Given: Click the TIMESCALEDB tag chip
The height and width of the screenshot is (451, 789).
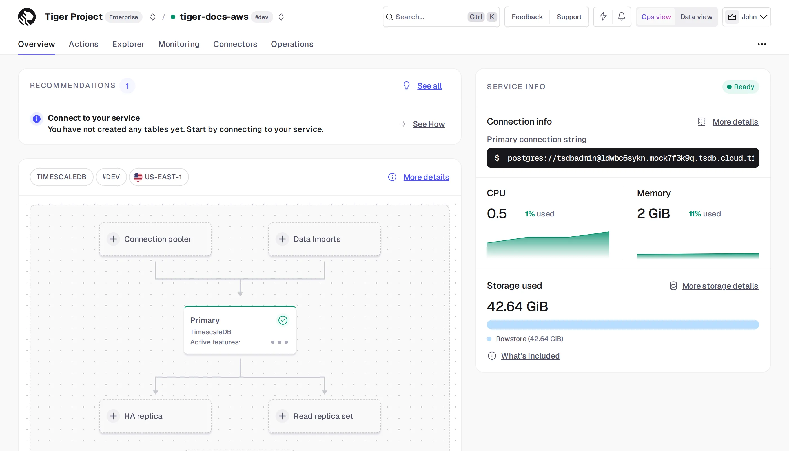Looking at the screenshot, I should [61, 177].
